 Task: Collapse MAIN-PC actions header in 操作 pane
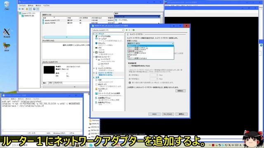tap(159, 17)
